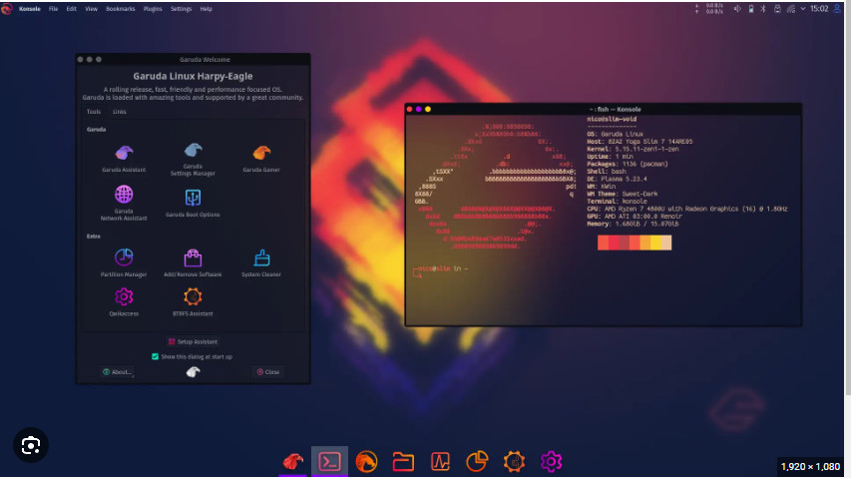This screenshot has height=478, width=851.
Task: Click 'Garuda Linux Harpy-Eagle' heading
Action: click(x=193, y=76)
